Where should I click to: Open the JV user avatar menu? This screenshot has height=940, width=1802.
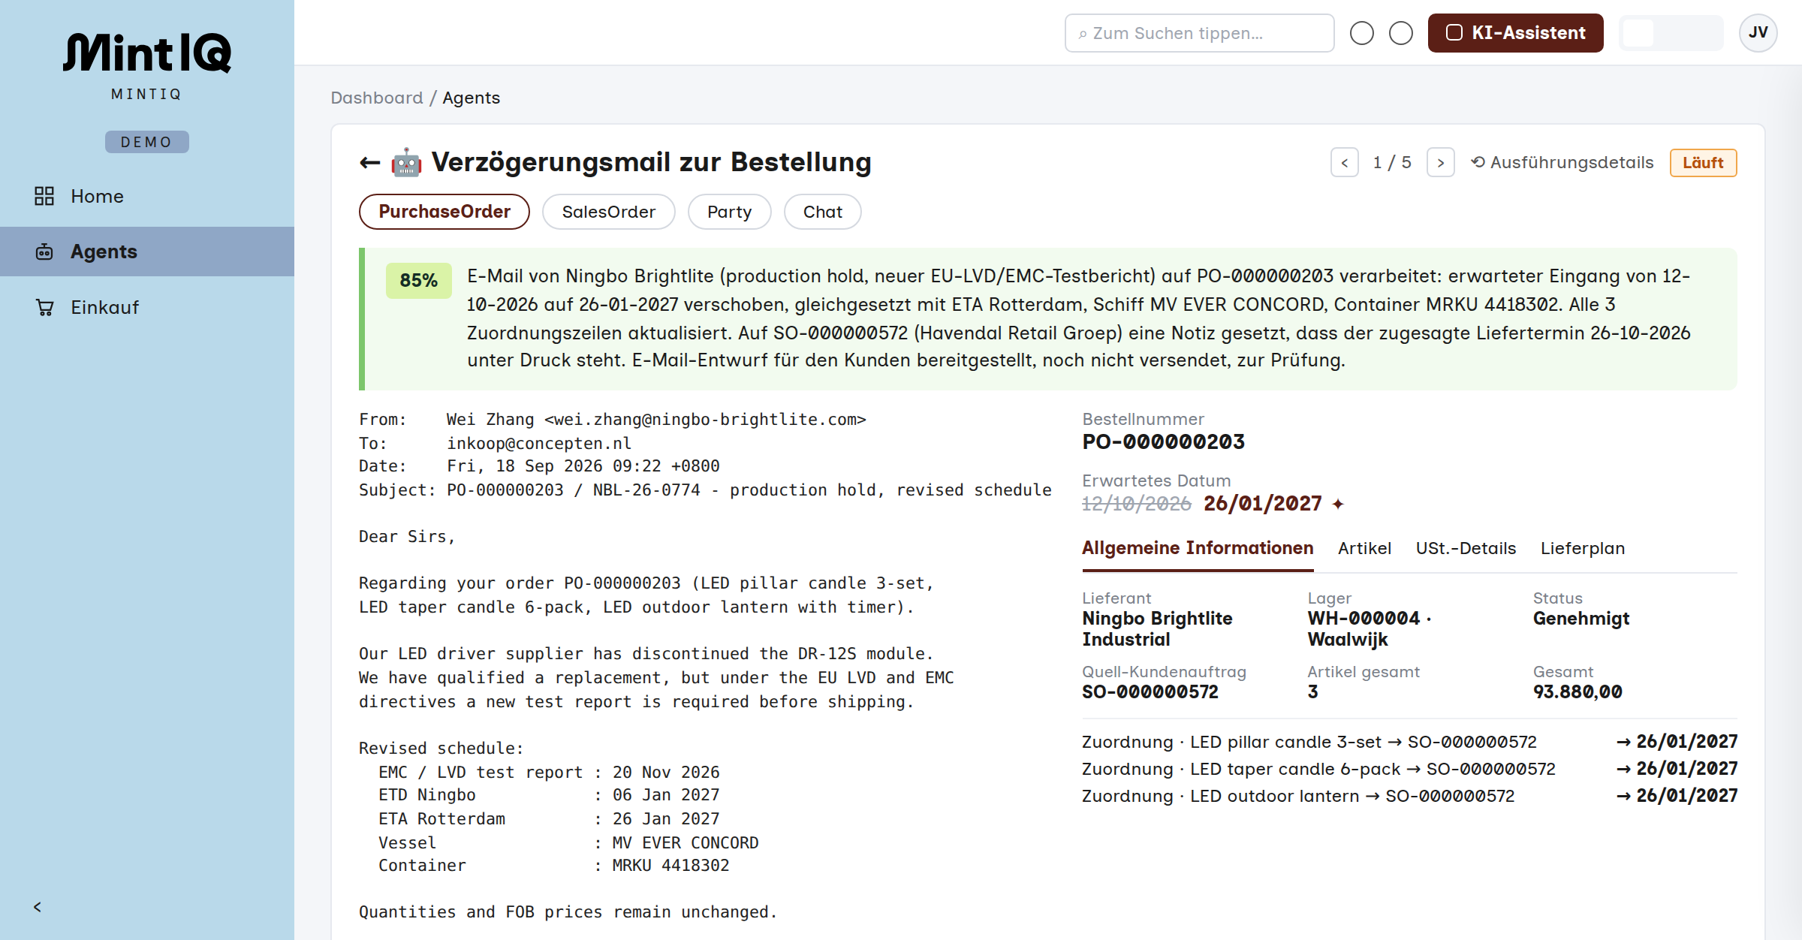coord(1758,33)
